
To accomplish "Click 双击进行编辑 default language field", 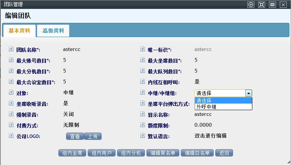I will click(210, 136).
